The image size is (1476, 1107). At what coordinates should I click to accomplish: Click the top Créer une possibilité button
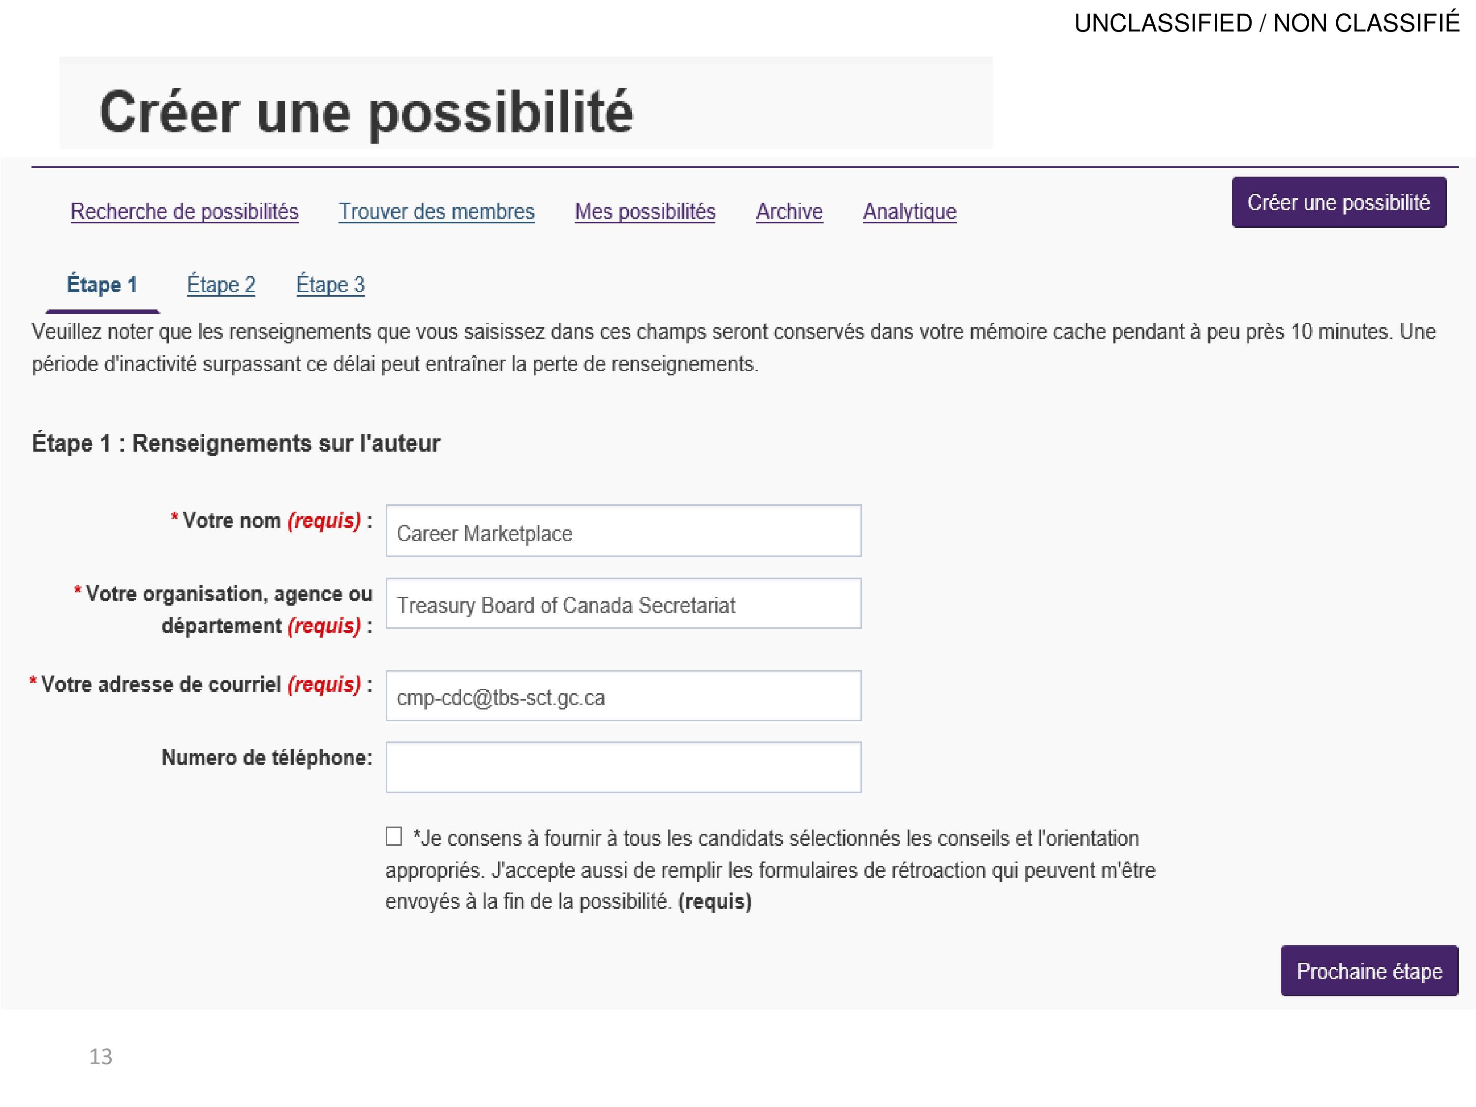(1339, 202)
